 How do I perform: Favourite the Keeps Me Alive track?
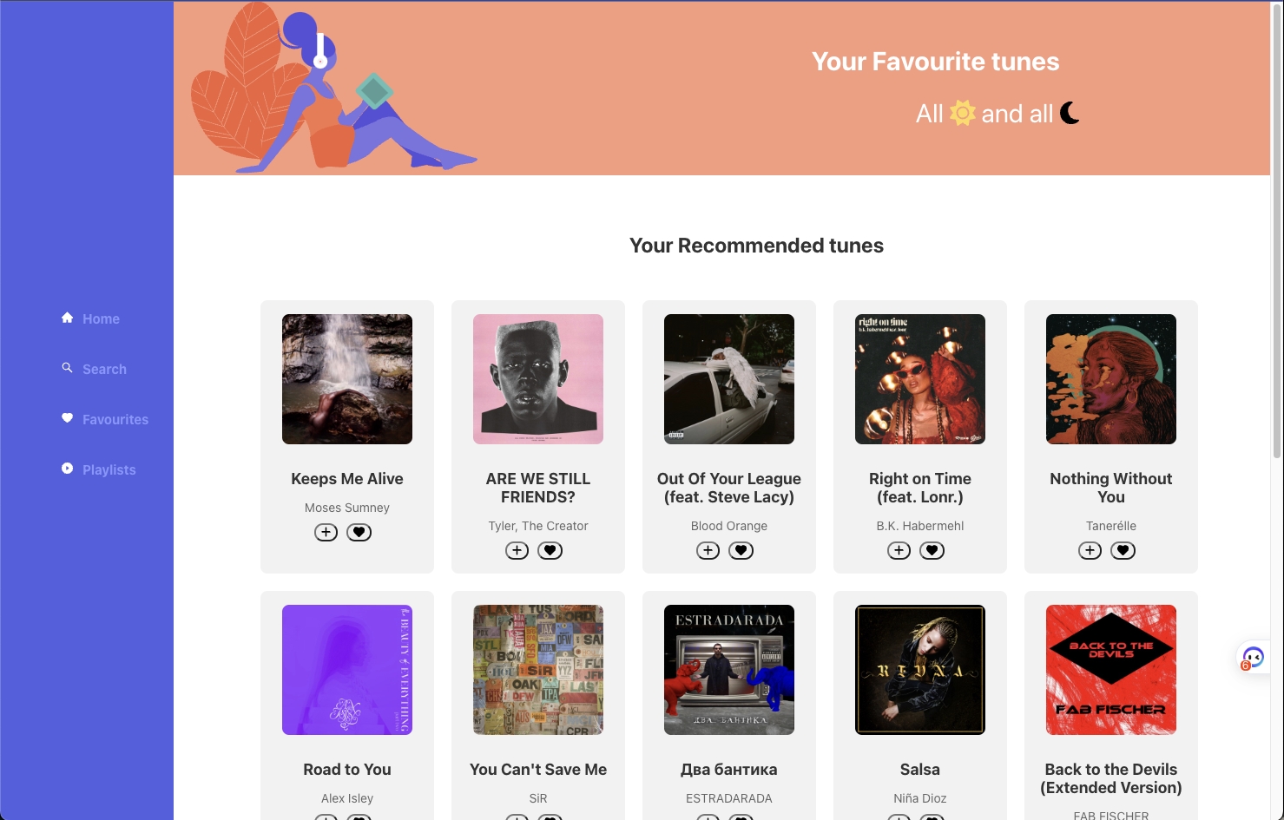tap(359, 532)
